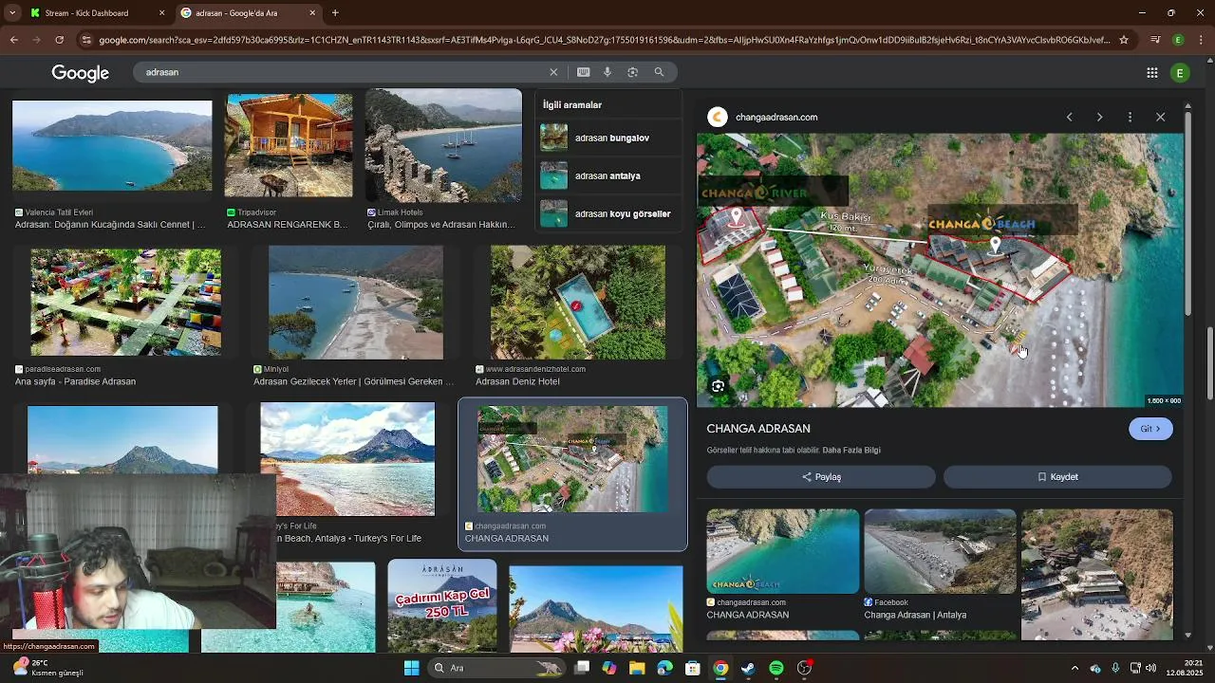
Task: Open Steam from taskbar
Action: coord(748,668)
